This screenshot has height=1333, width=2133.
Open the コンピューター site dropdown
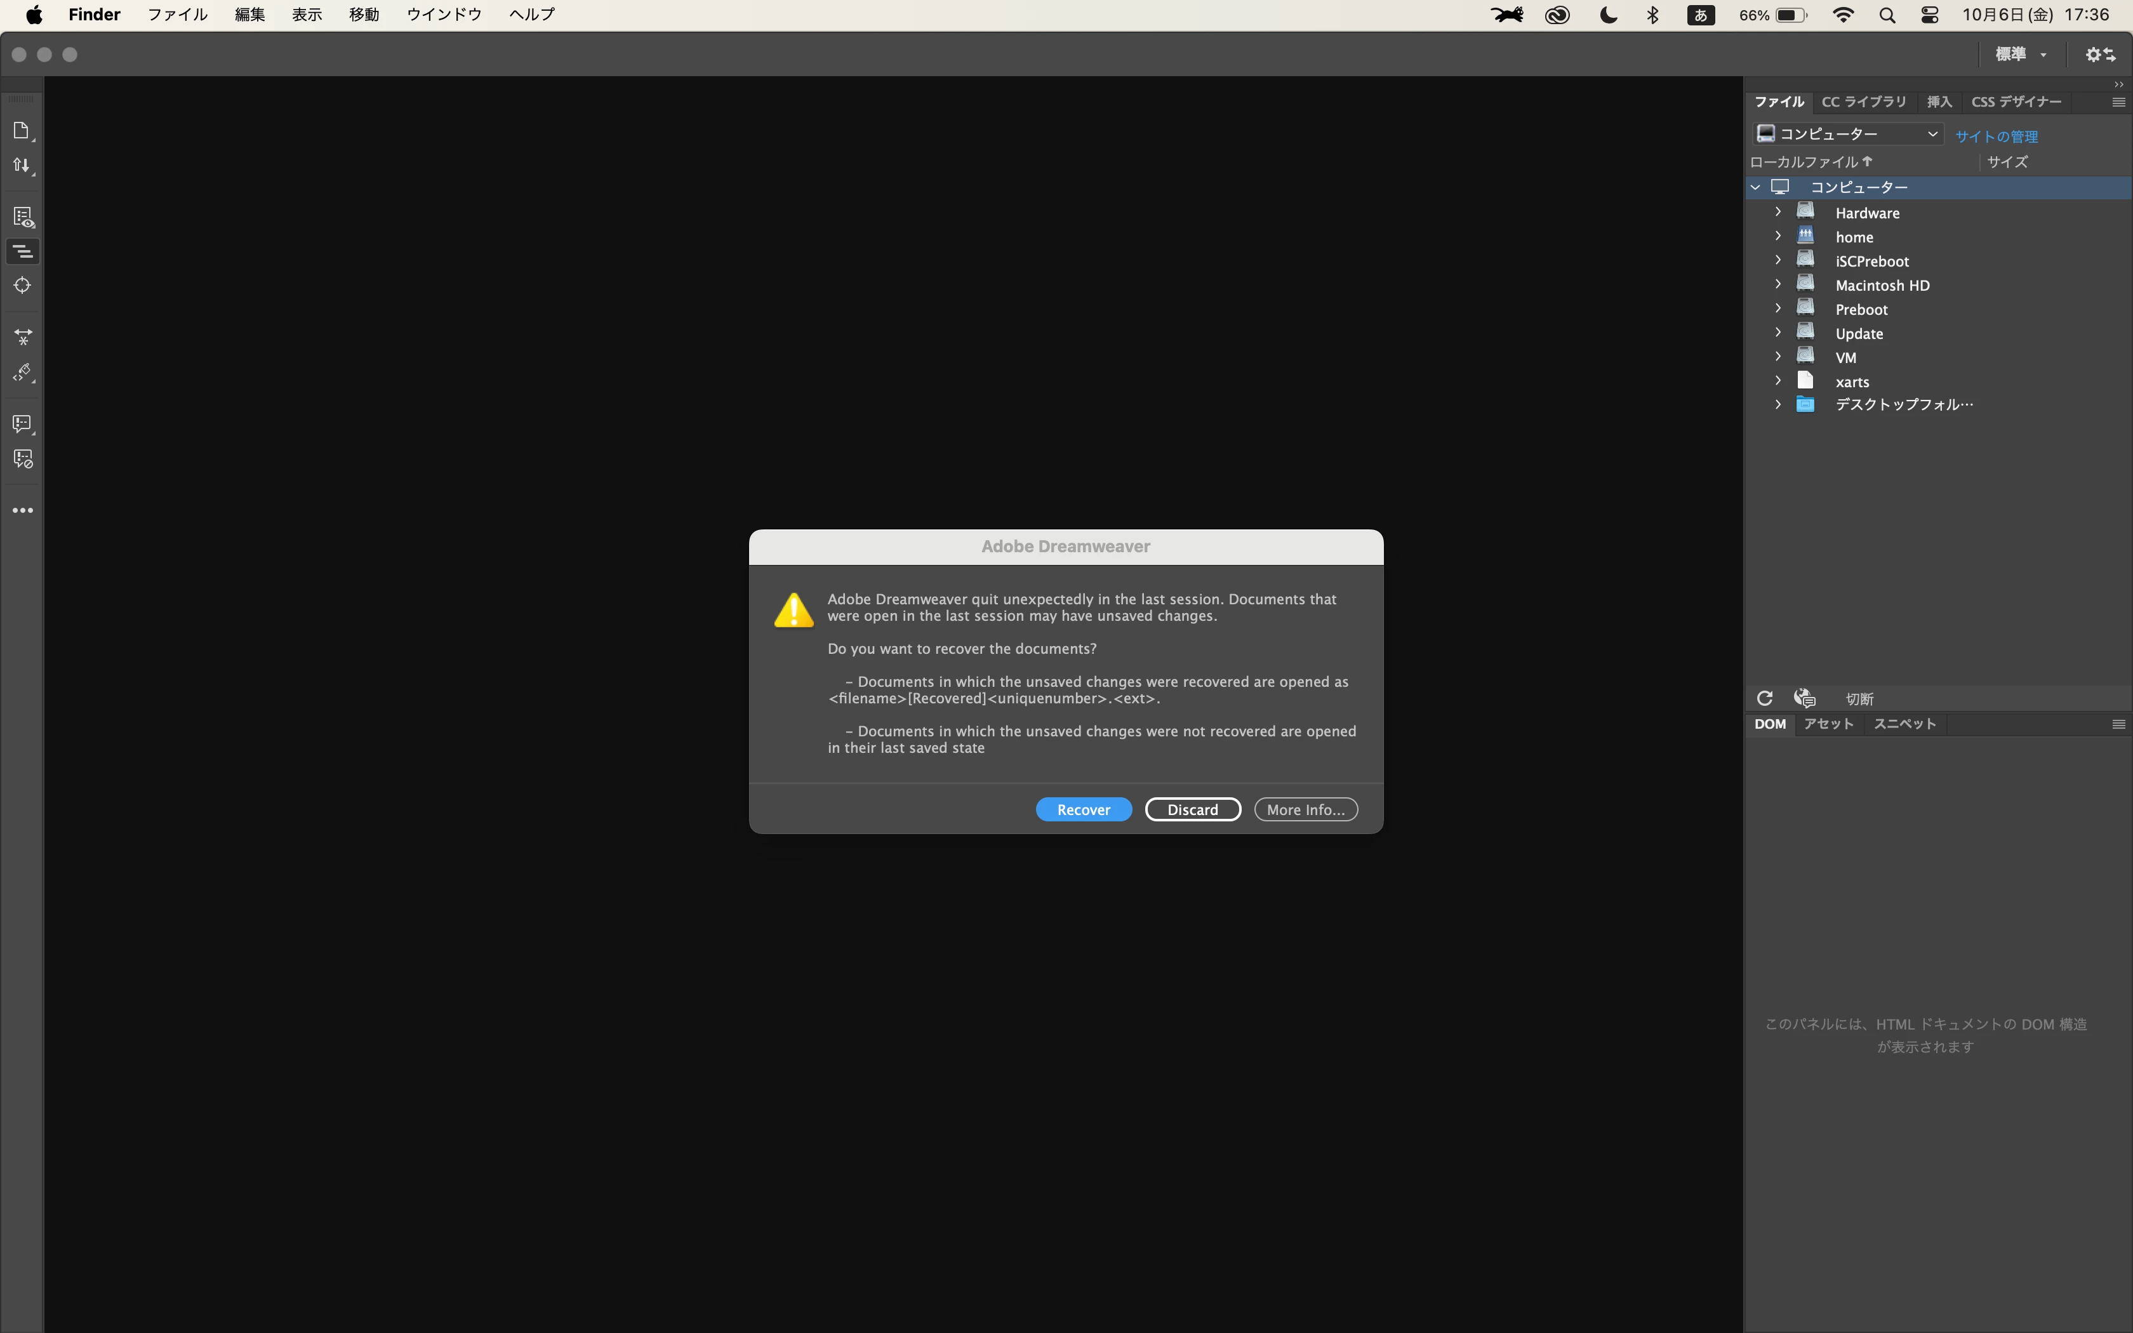[x=1847, y=134]
